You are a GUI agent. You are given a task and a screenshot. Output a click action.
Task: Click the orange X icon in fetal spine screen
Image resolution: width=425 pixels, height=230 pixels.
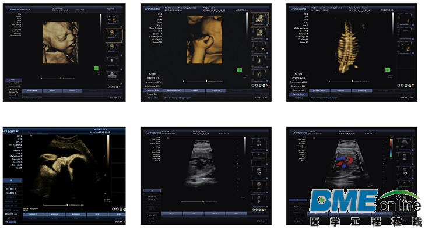pyautogui.click(x=413, y=85)
